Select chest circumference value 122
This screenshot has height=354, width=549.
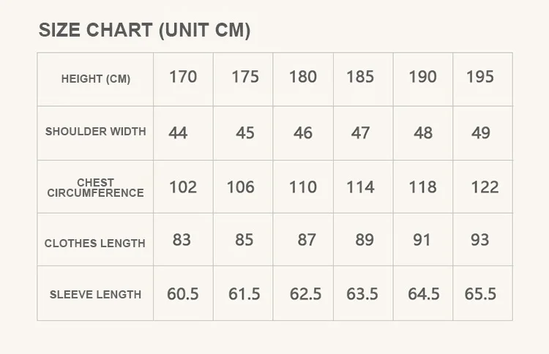(x=485, y=187)
